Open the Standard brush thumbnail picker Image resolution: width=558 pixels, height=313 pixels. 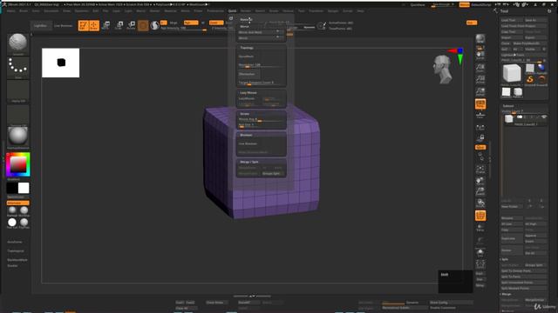click(17, 44)
